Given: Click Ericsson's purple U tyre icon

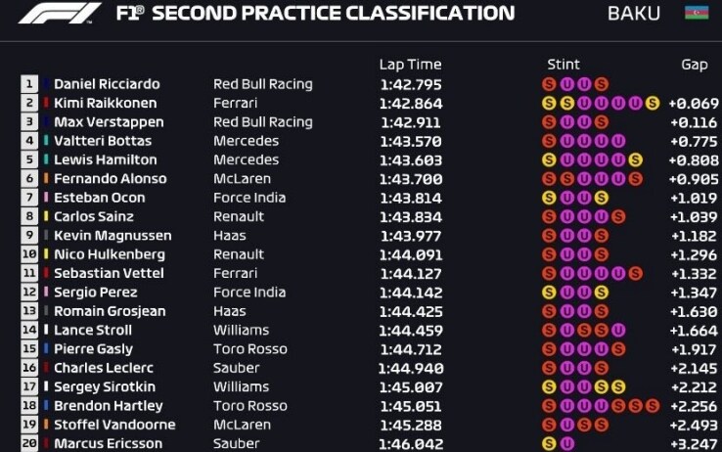Looking at the screenshot, I should (566, 444).
